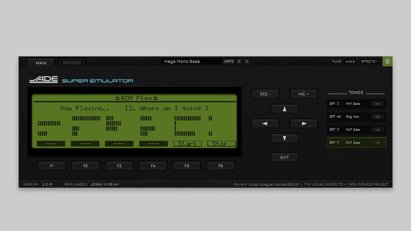The height and width of the screenshot is (231, 411).
Task: Click the ROM Play title on LCD
Action: [136, 98]
